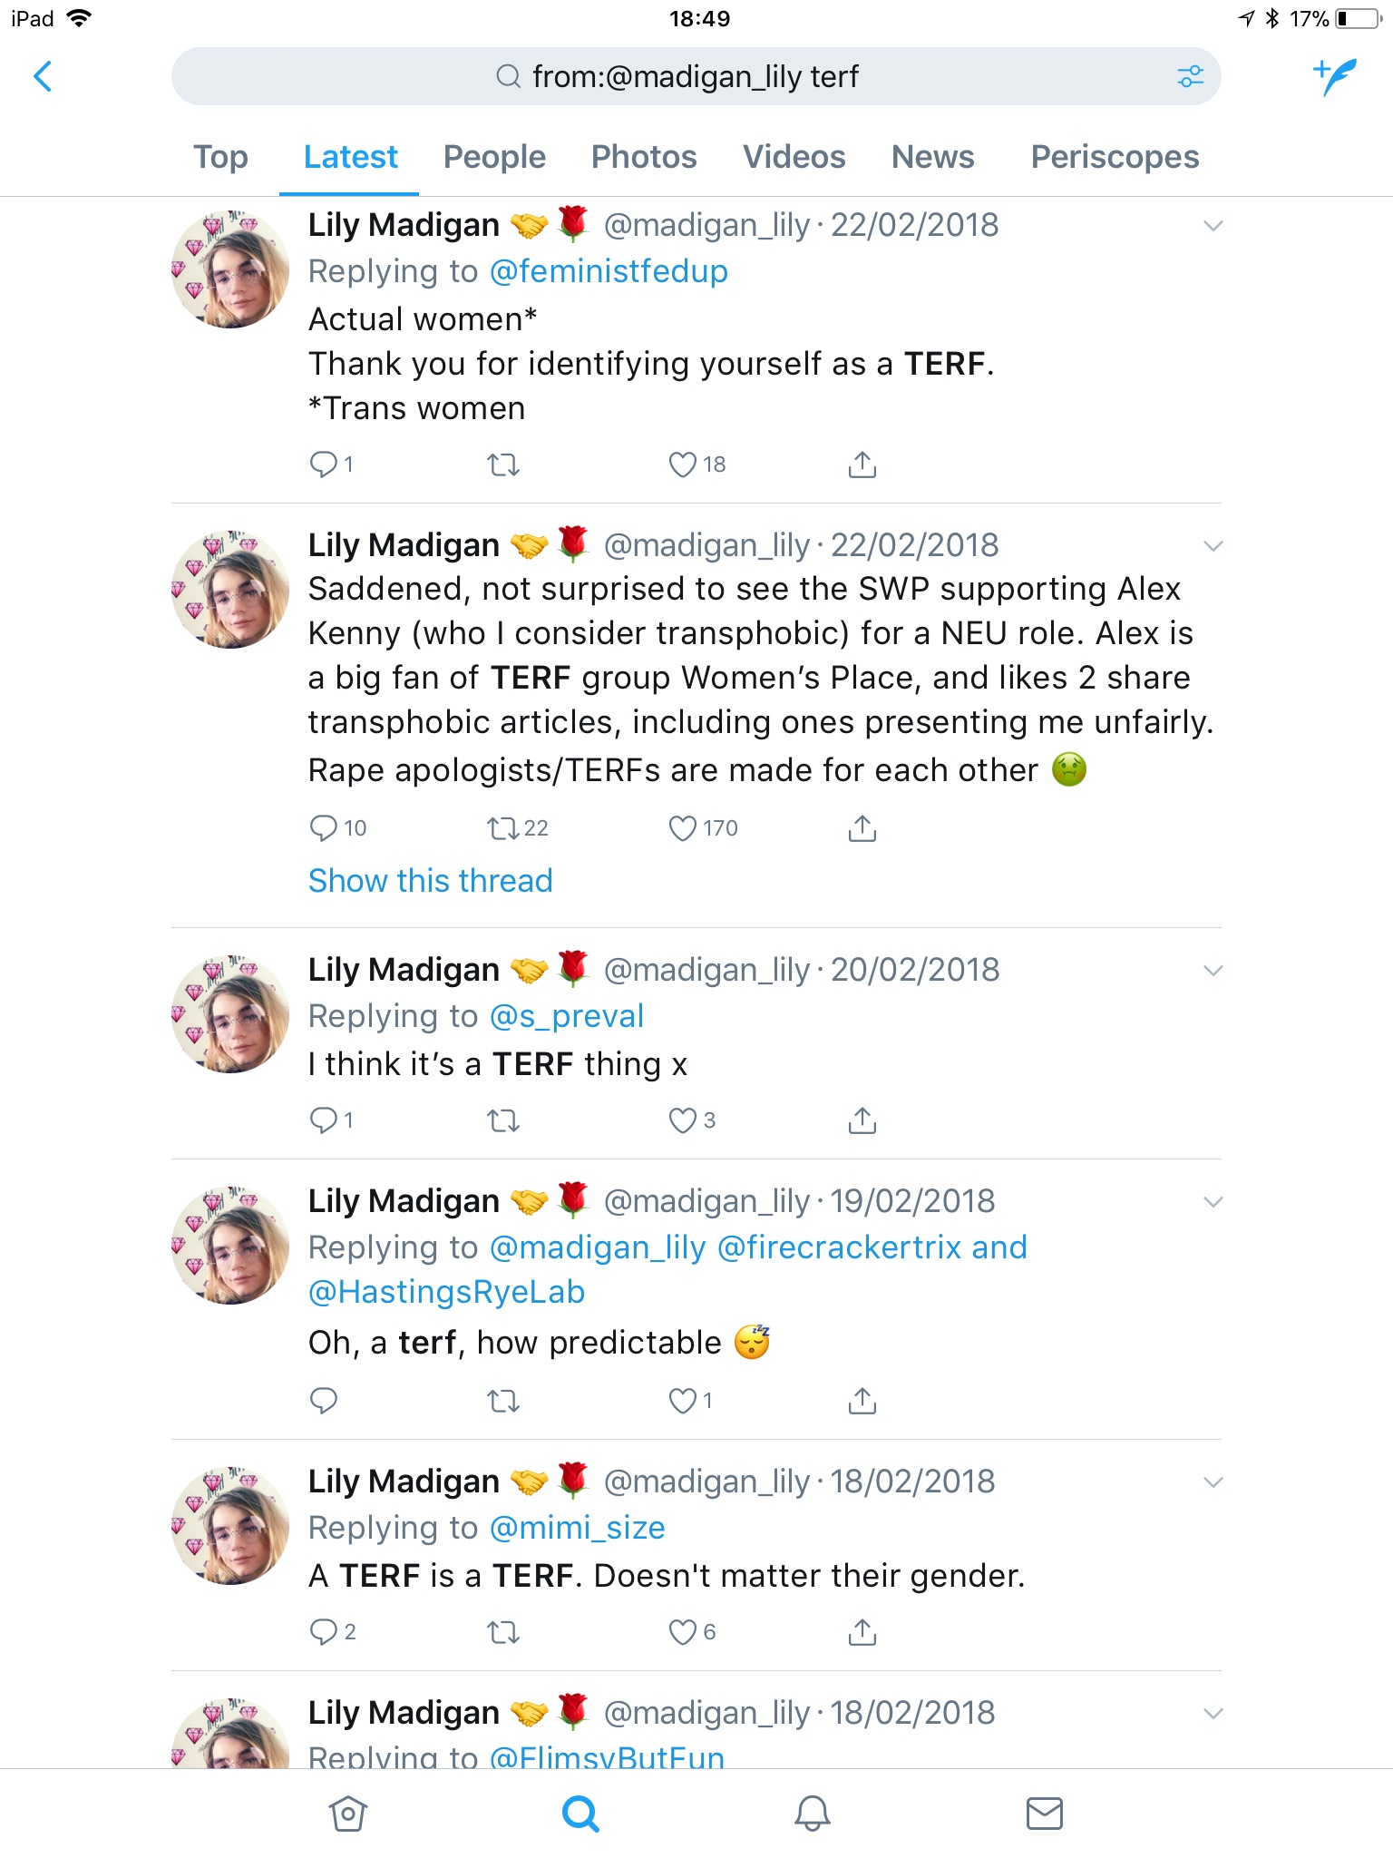The image size is (1393, 1858).
Task: Share the 'Actual women' tweet
Action: tap(862, 464)
